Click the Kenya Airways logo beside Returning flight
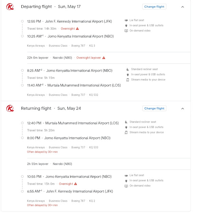 10,108
